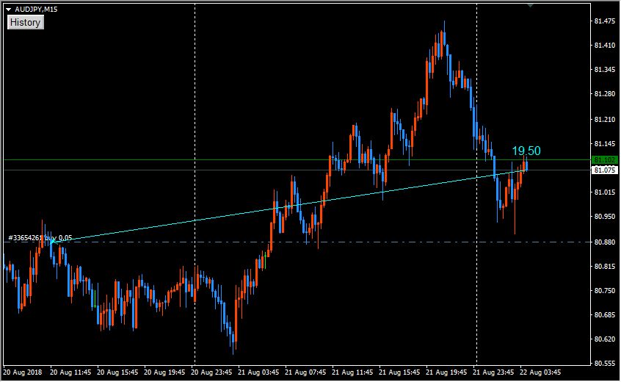This screenshot has width=621, height=382.
Task: Open the AUDJPY,M15 chart menu triangle
Action: pos(8,9)
